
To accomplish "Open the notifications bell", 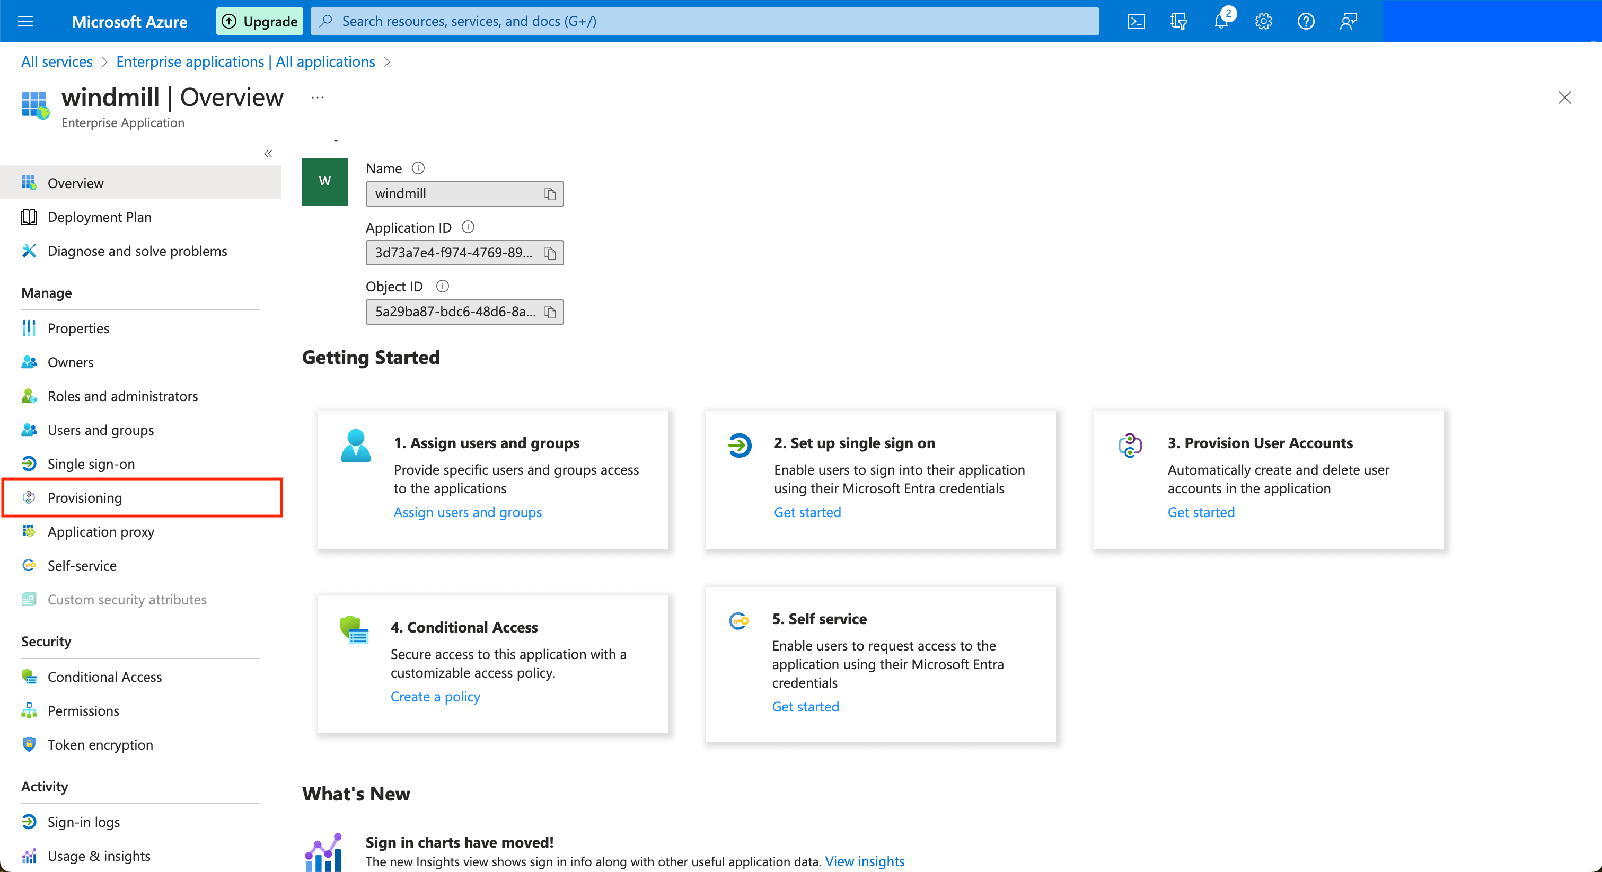I will [1221, 21].
